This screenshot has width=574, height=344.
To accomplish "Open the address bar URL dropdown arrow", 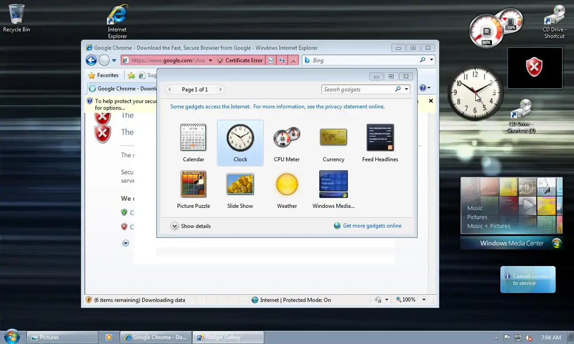I will click(210, 60).
